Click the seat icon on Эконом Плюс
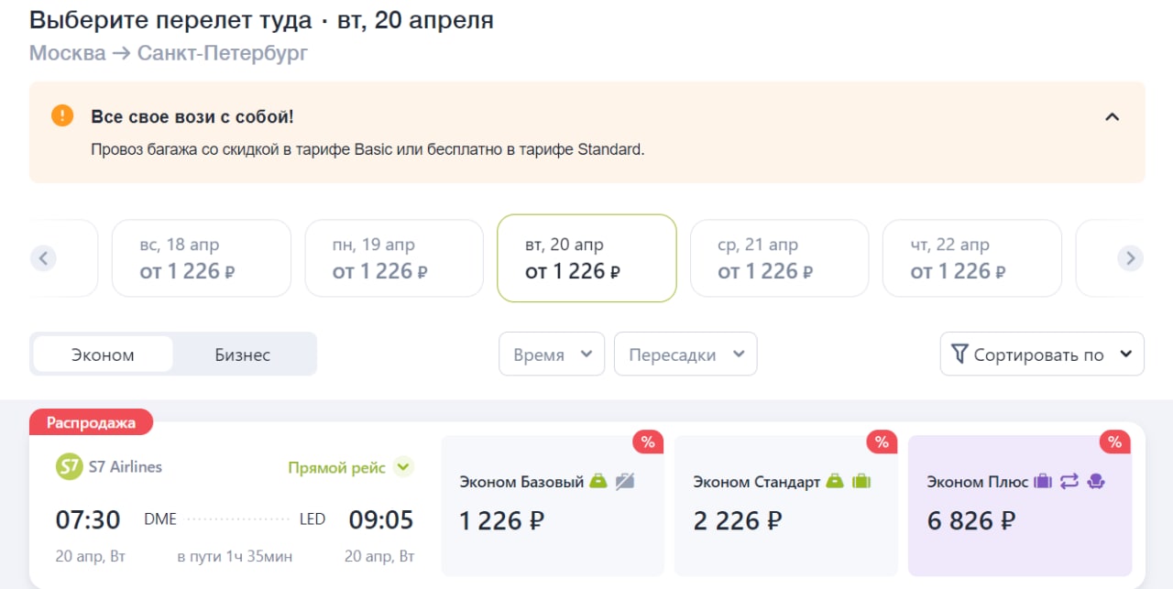The image size is (1173, 589). coord(1095,481)
